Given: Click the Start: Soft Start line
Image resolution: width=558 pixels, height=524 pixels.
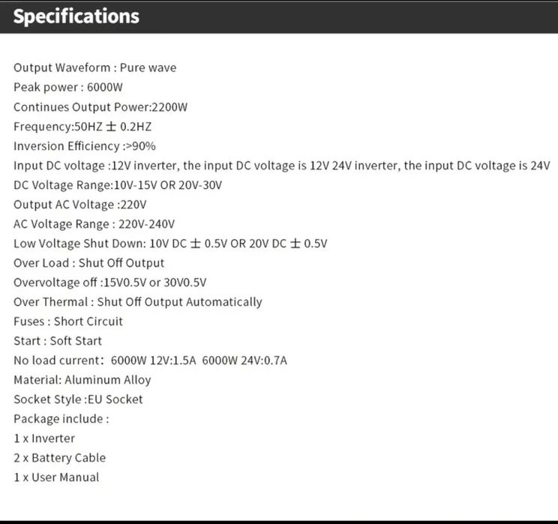Looking at the screenshot, I should [x=58, y=341].
